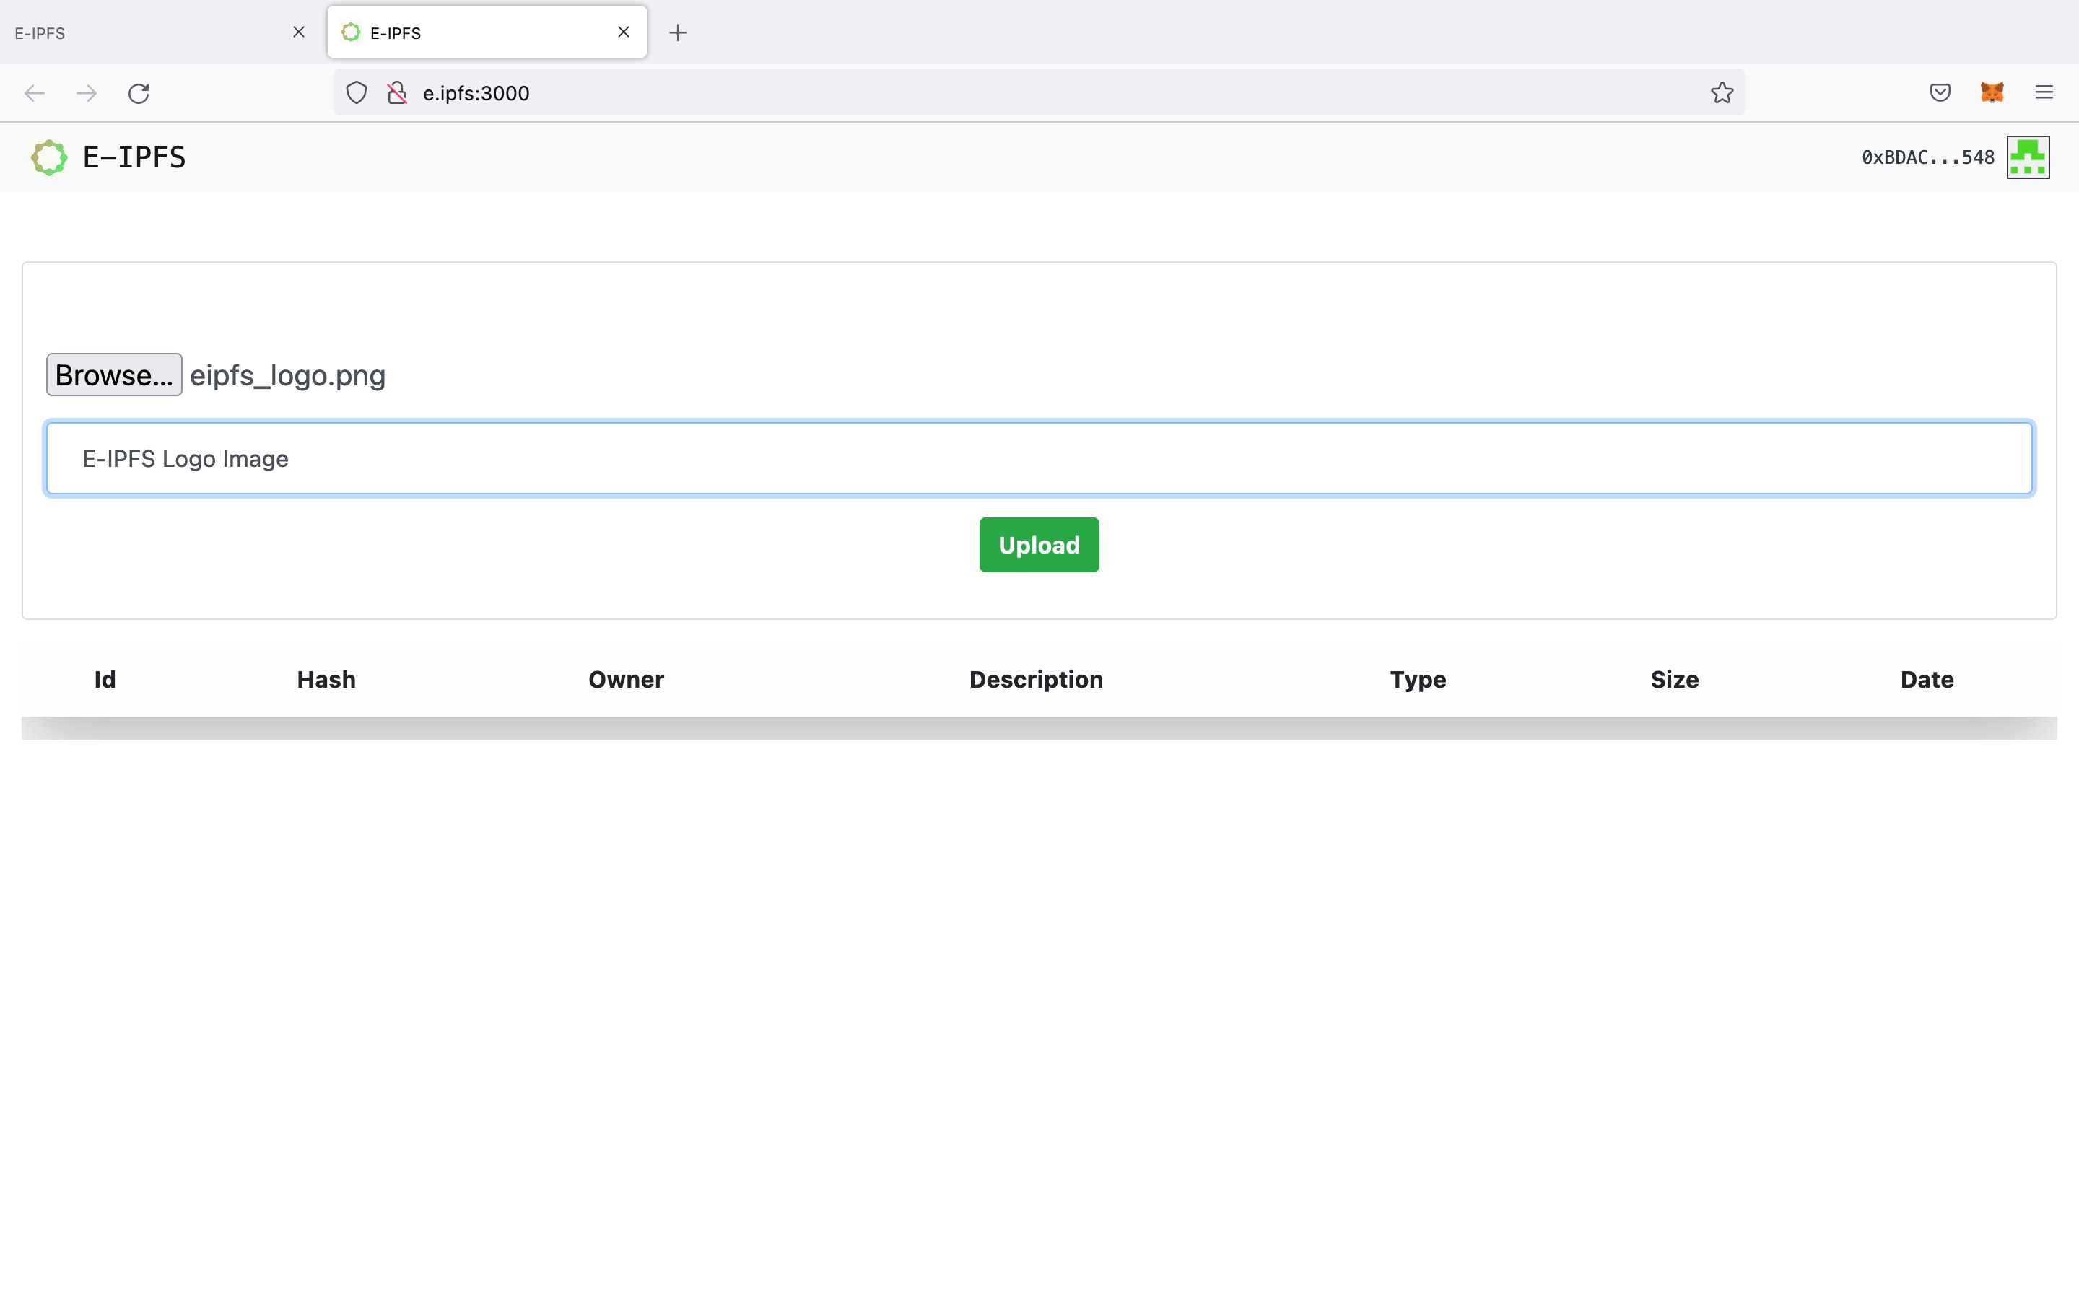2079x1299 pixels.
Task: Click the Type column header
Action: 1418,680
